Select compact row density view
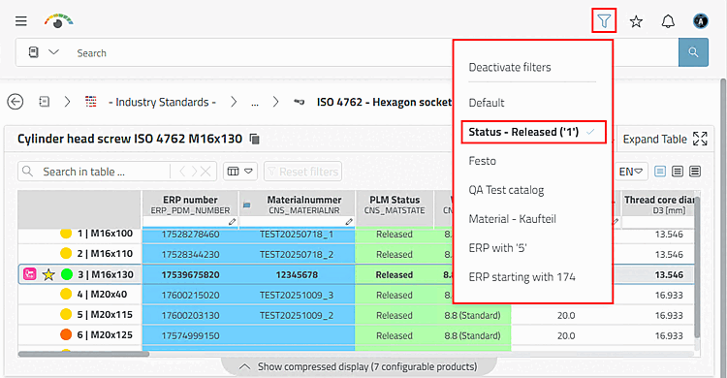 (695, 172)
